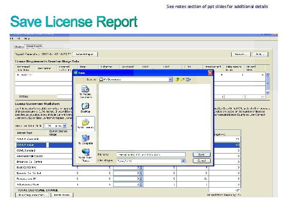The image size is (290, 217).
Task: Click the Save button in the dialog
Action: coord(202,154)
